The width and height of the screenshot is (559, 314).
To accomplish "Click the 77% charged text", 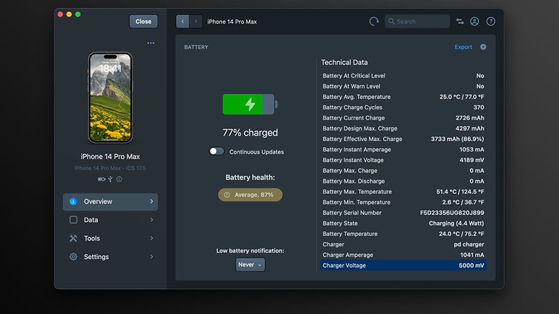I will [x=250, y=133].
